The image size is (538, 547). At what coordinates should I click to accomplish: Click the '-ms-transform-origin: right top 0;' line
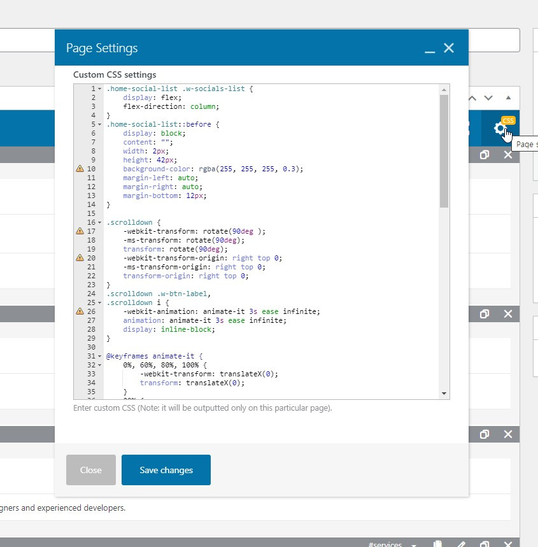[194, 267]
